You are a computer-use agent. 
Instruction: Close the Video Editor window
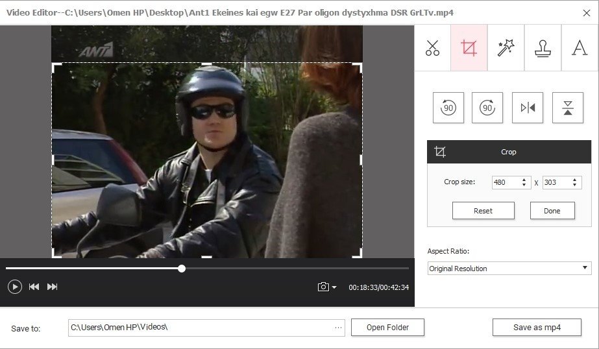[587, 13]
